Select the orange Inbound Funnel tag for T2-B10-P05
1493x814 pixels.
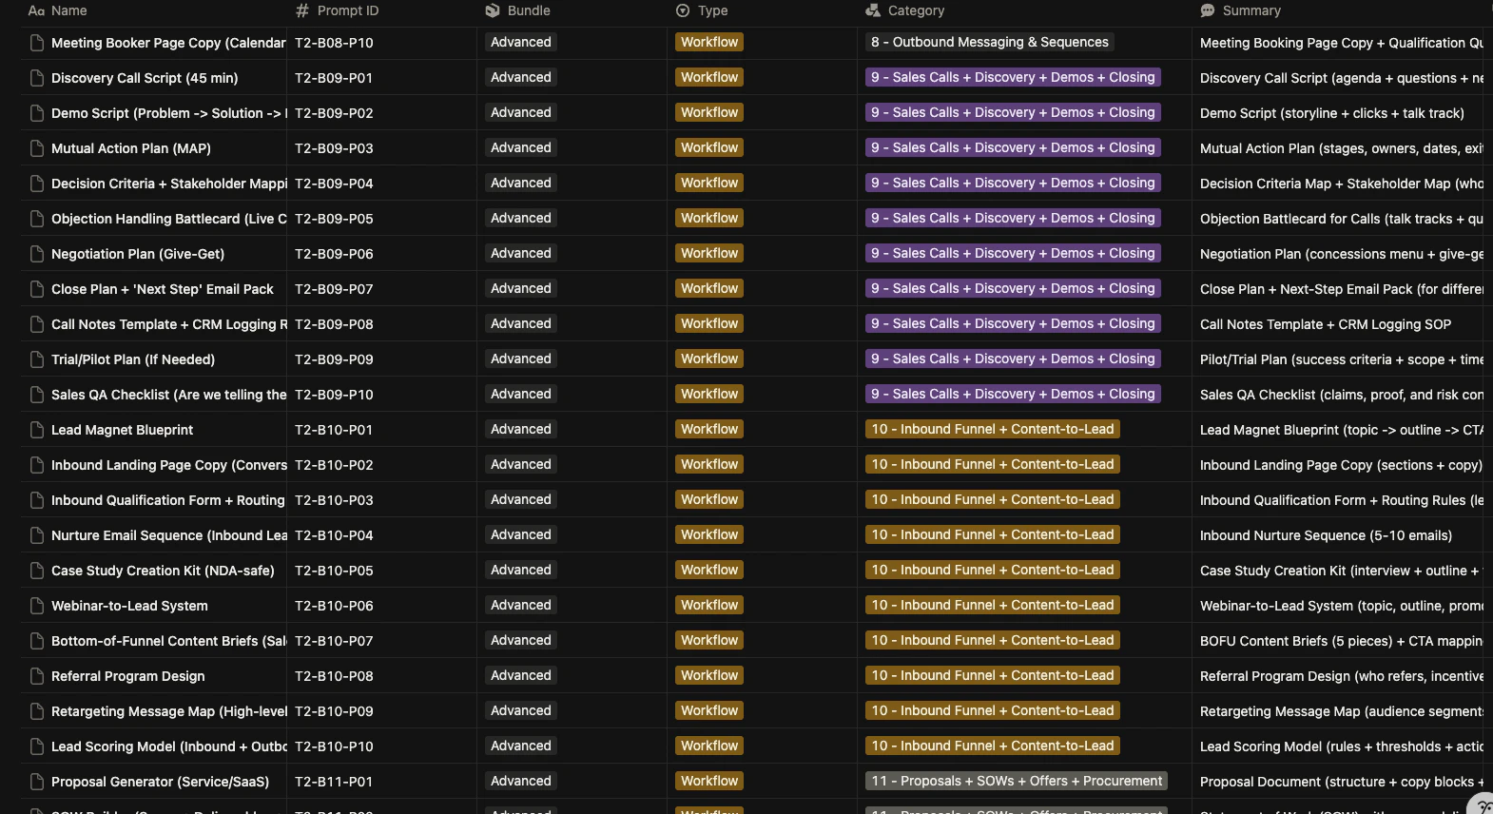[x=993, y=570]
